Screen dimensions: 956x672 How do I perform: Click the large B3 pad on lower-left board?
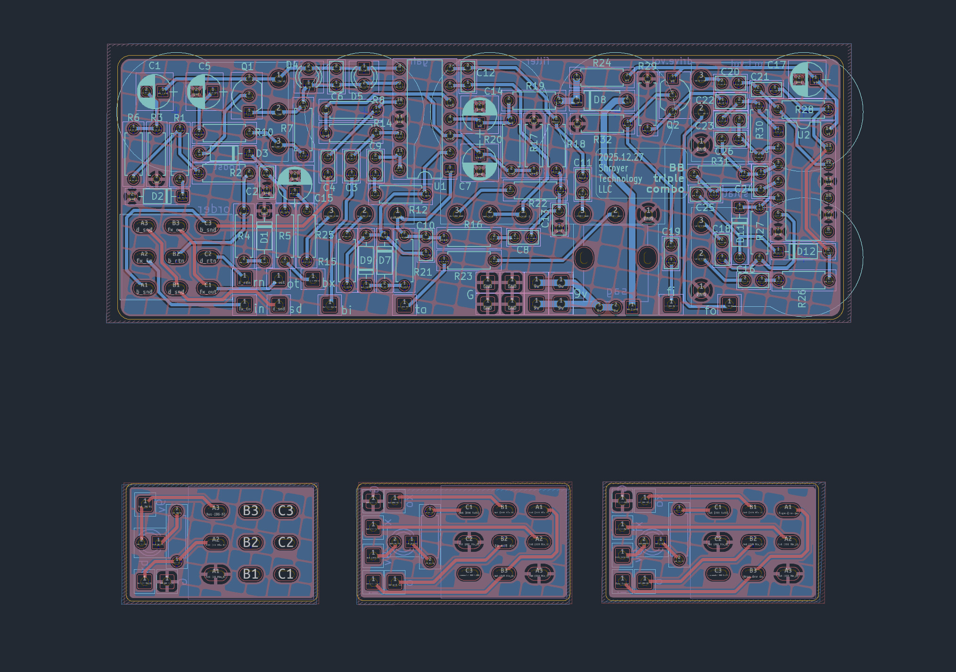coord(250,511)
